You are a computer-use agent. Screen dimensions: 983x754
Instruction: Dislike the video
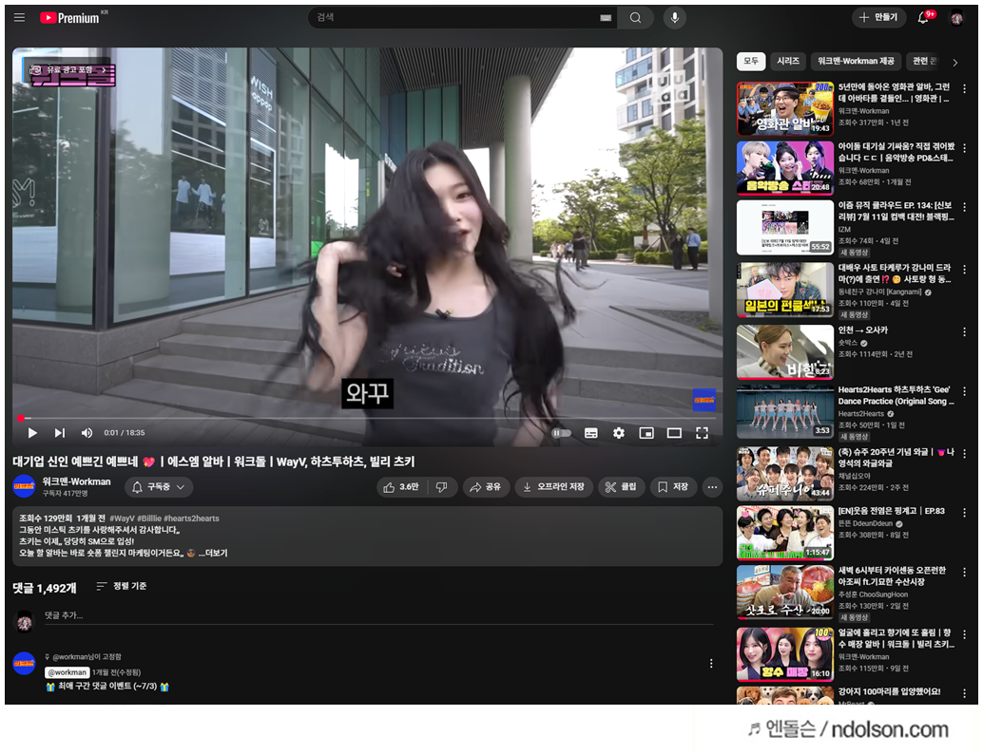coord(441,486)
